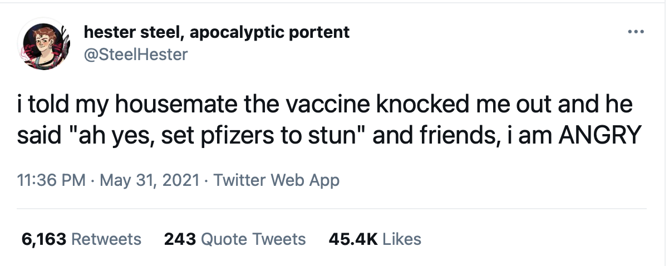Click hester steel's profile avatar picture
669x266 pixels.
[42, 46]
